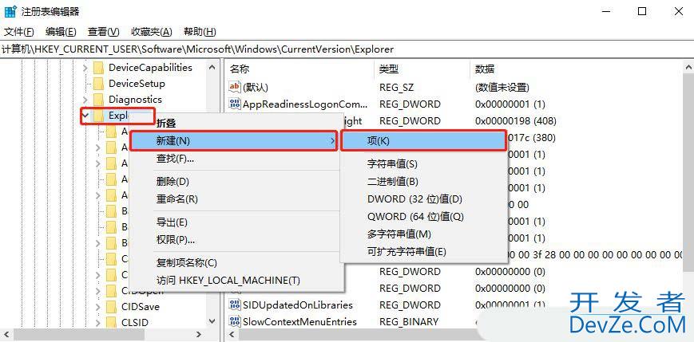The image size is (694, 342).
Task: Select the Diagnostics tree item
Action: click(136, 100)
